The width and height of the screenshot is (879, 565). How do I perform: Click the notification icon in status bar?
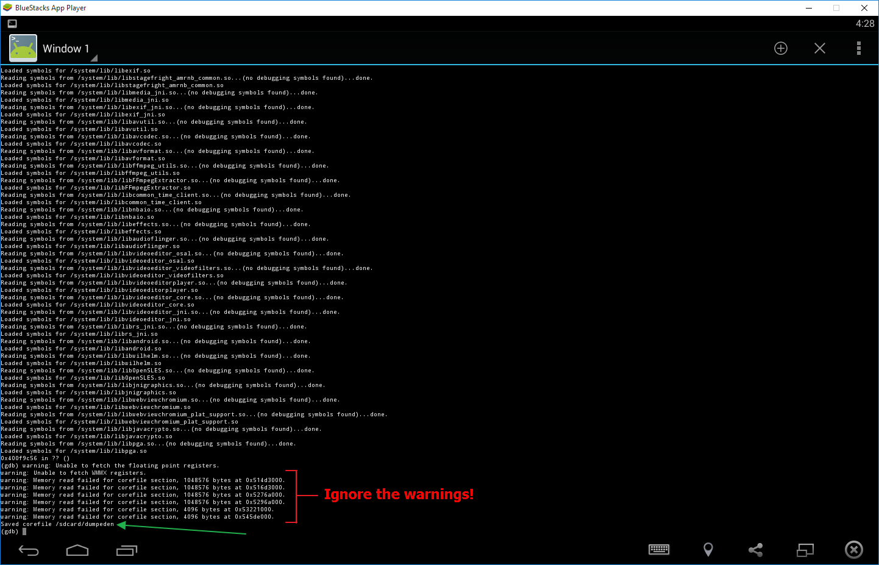[12, 24]
